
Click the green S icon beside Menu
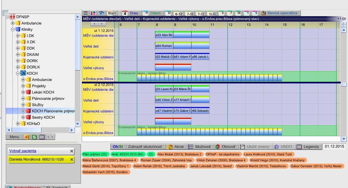coord(34,137)
